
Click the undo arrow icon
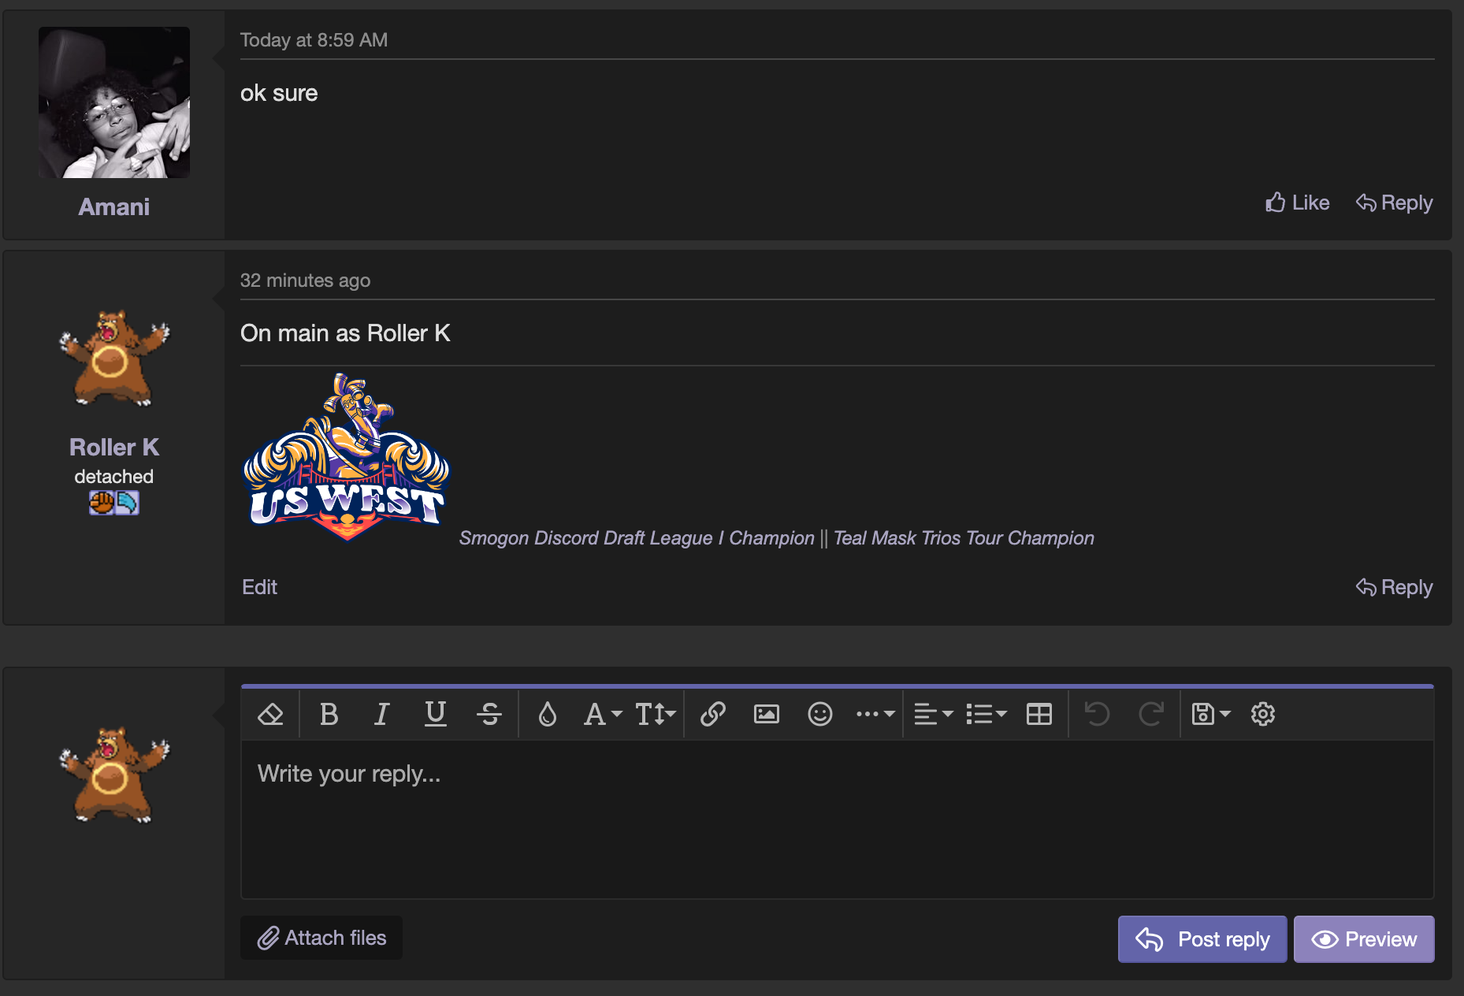tap(1097, 714)
